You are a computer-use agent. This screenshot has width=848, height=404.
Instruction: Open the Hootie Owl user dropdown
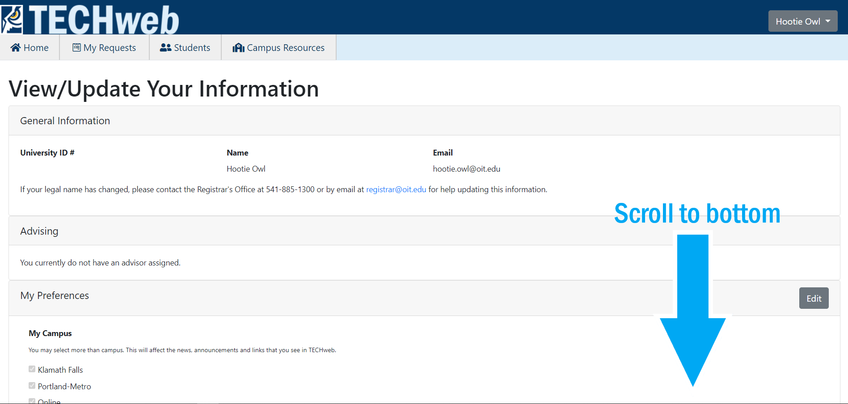pos(797,21)
